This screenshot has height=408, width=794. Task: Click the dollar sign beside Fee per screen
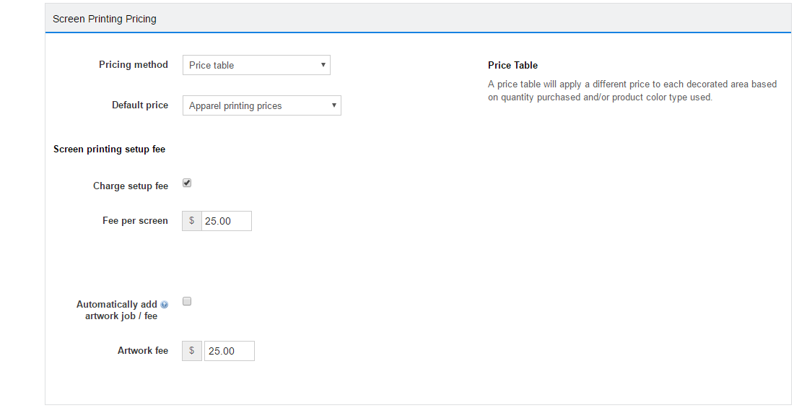point(191,221)
